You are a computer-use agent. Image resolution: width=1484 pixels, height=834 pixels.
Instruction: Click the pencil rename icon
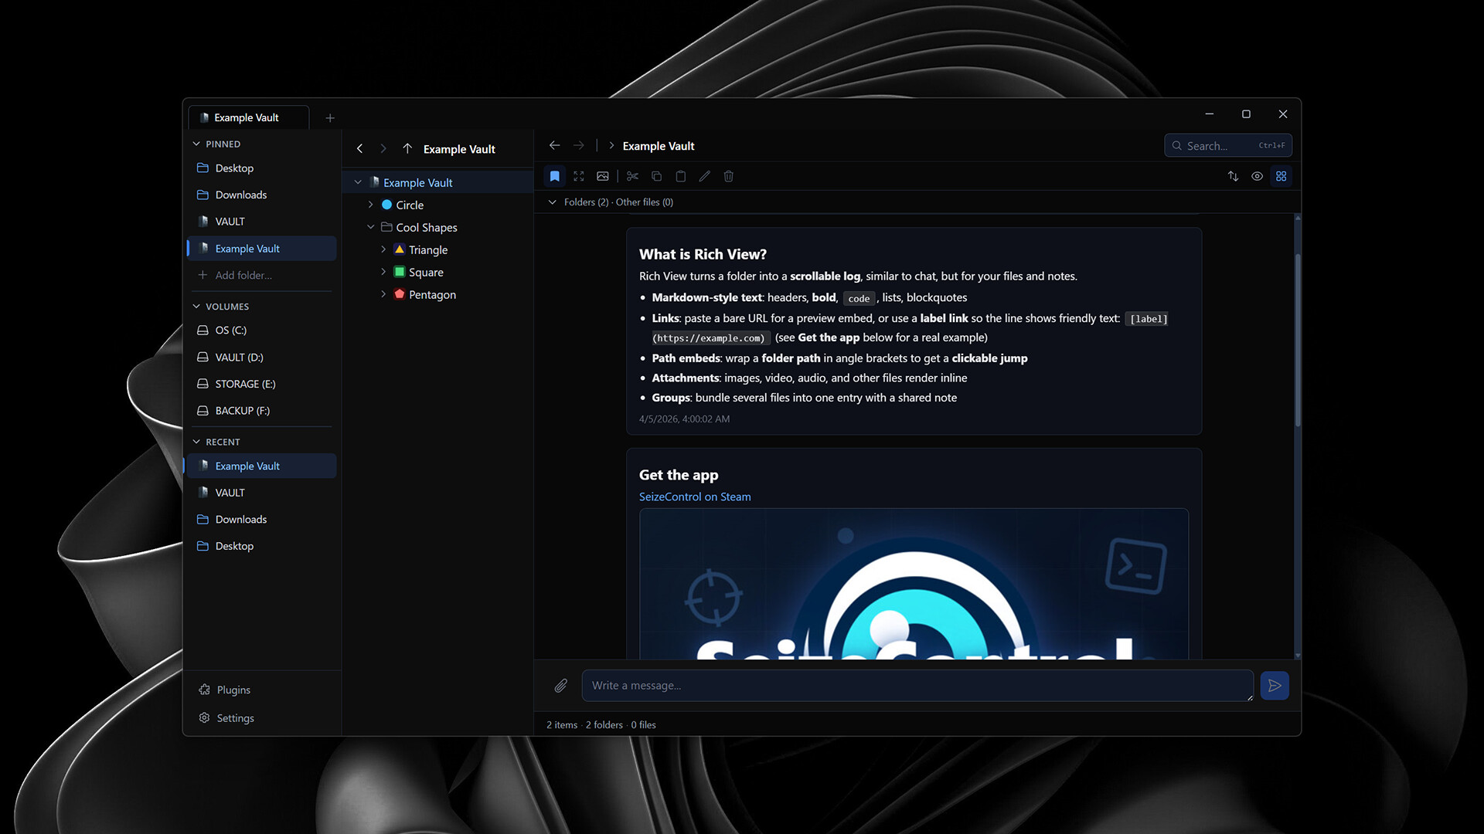point(704,176)
